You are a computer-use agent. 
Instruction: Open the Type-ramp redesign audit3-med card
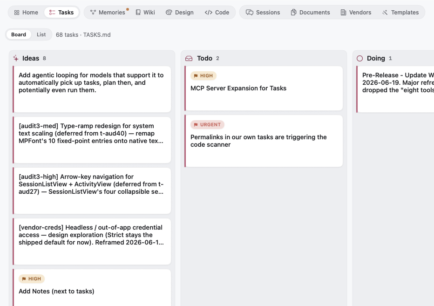[x=92, y=140]
